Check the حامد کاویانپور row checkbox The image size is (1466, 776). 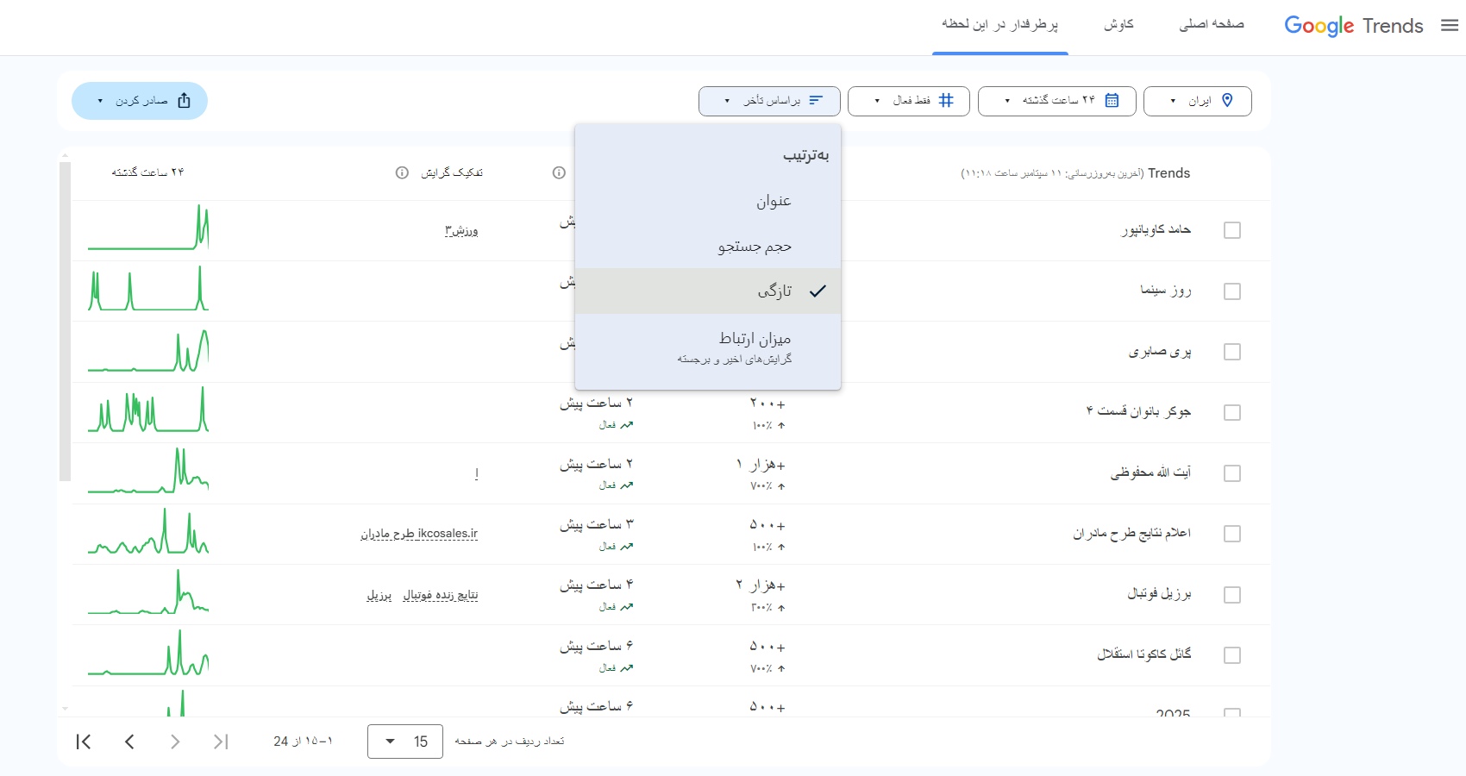(1232, 230)
